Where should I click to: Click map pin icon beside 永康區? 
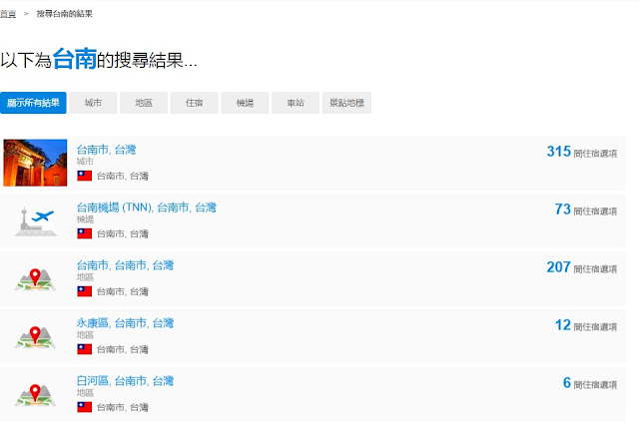pos(35,337)
